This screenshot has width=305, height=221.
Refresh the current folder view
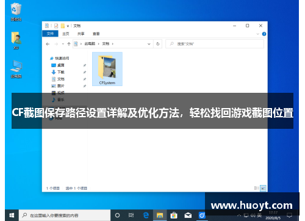click(158, 44)
